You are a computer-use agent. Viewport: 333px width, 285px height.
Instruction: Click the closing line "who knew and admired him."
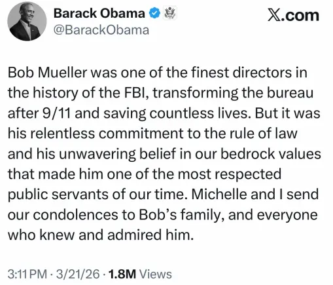[x=101, y=235]
